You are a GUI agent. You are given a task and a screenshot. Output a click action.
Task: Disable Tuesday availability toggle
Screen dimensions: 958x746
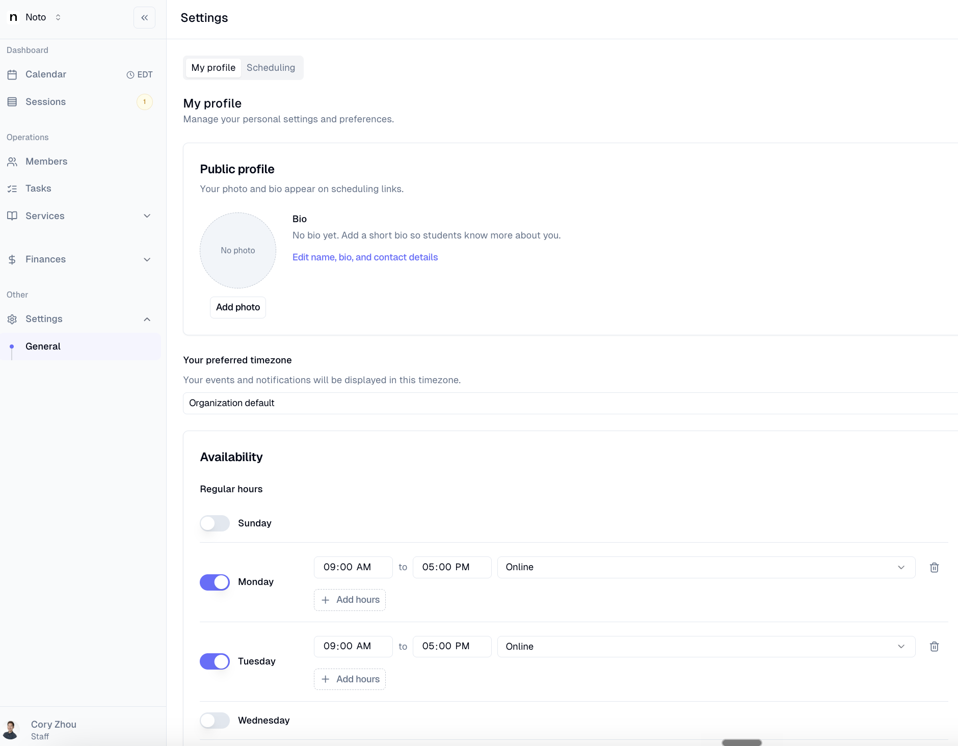point(215,661)
